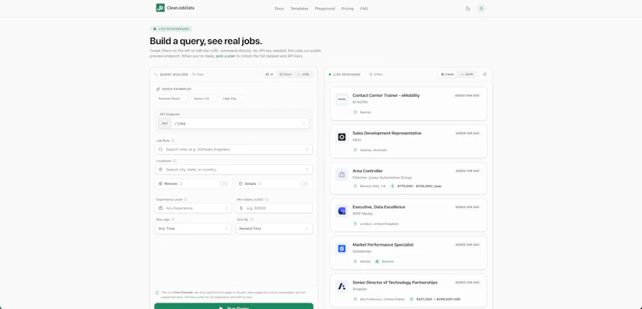642x309 pixels.
Task: Click the info icon next to Min Salary
Action: tap(266, 199)
